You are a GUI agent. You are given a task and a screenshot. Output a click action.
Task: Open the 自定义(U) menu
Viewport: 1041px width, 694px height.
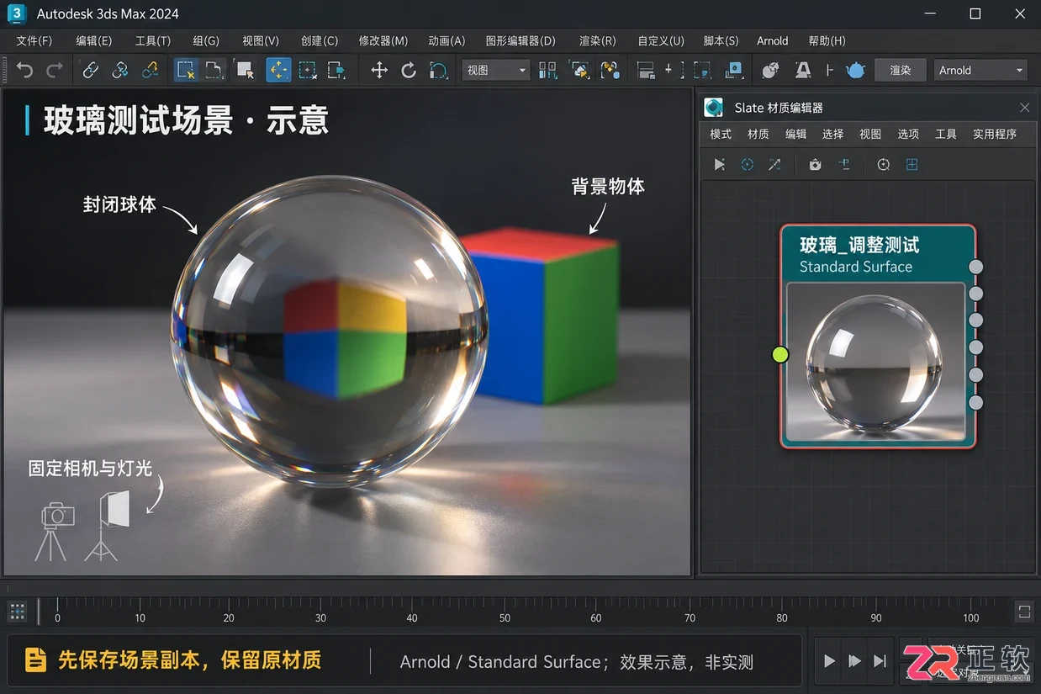pos(661,40)
